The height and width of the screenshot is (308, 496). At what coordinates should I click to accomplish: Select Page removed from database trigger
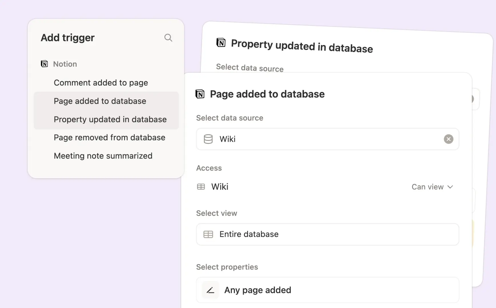[109, 137]
